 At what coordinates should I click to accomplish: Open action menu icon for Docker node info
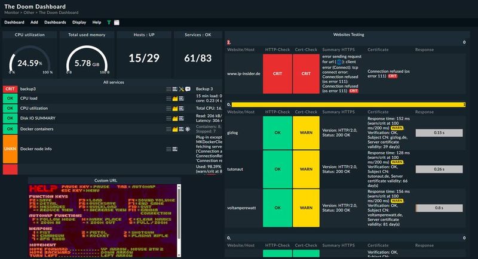tap(168, 149)
